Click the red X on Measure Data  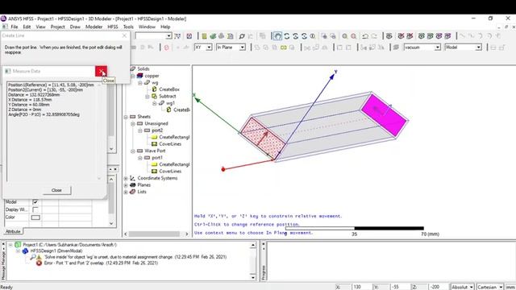101,71
